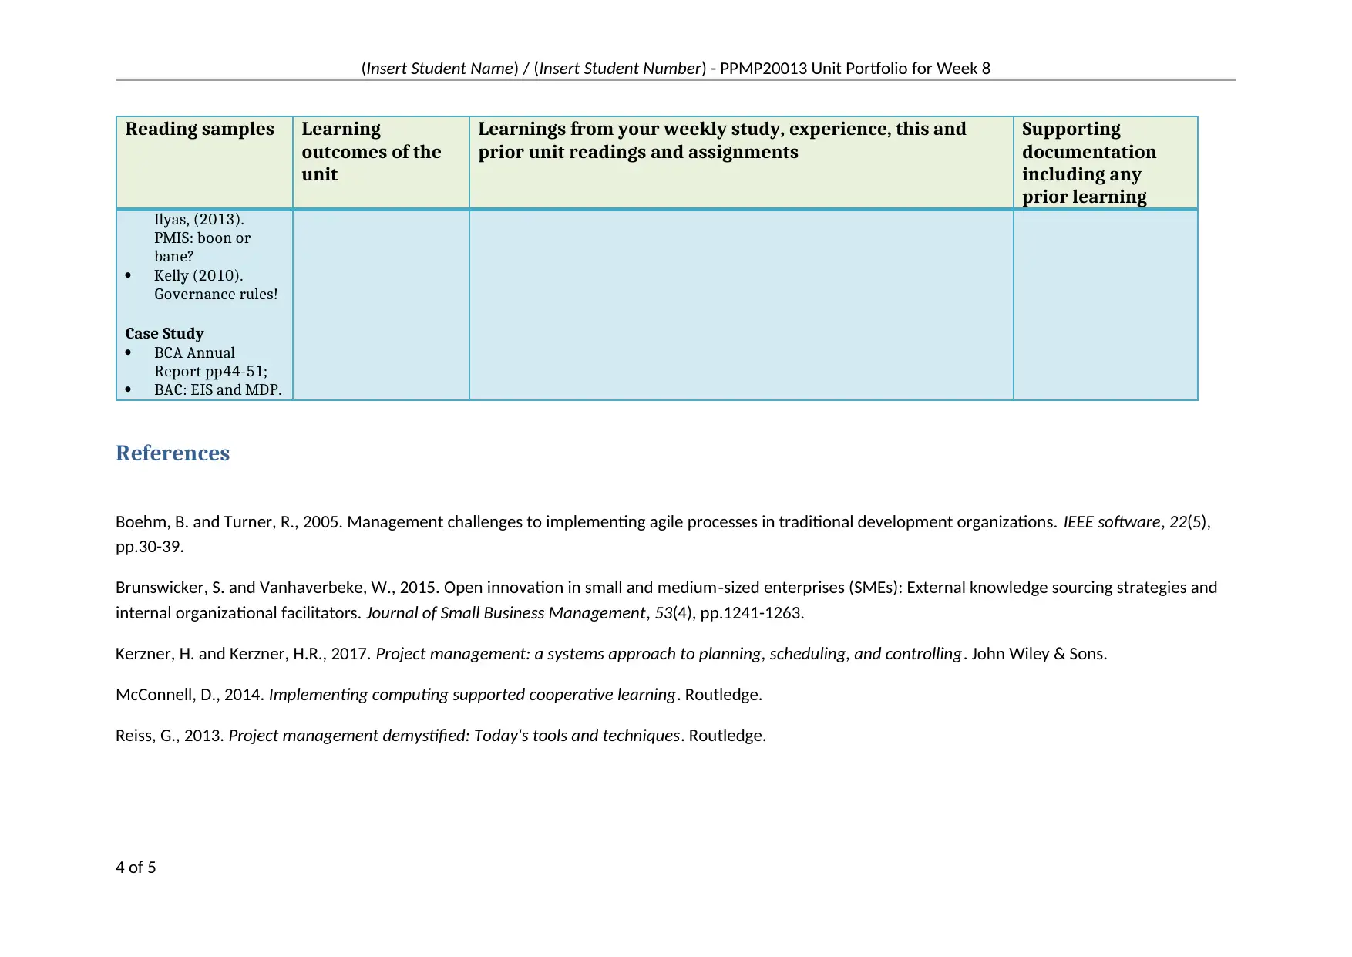Click the 'References' section heading

(173, 453)
